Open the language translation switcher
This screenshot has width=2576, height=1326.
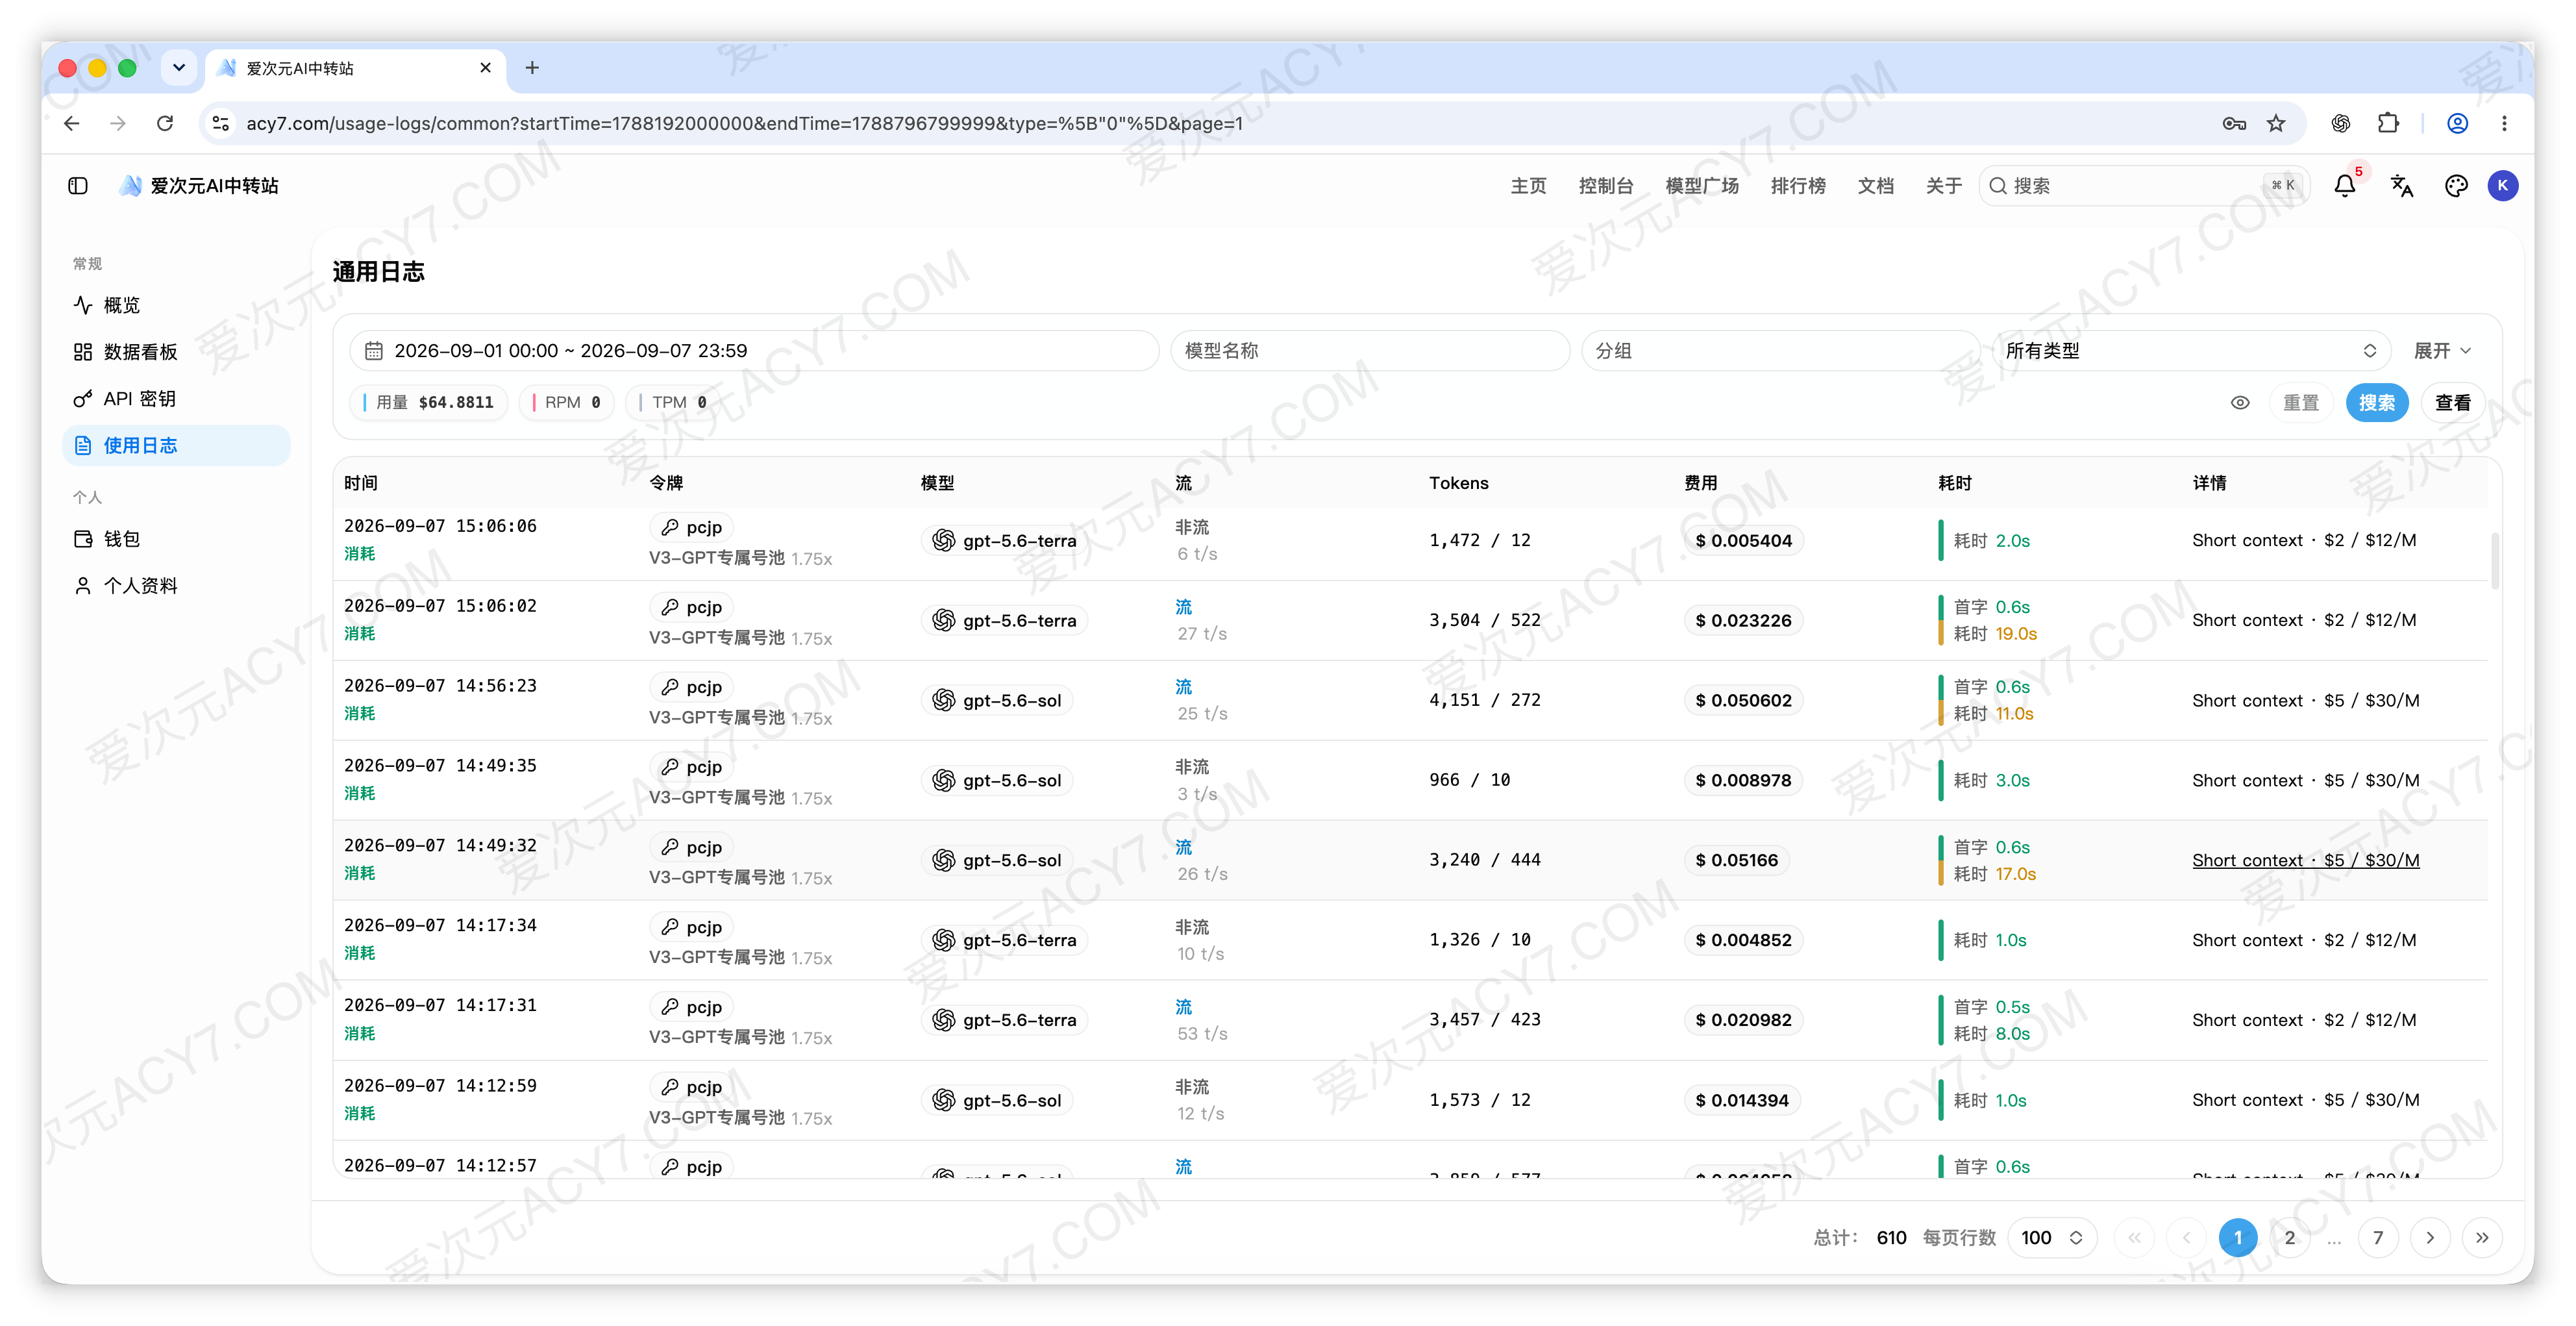[2401, 186]
